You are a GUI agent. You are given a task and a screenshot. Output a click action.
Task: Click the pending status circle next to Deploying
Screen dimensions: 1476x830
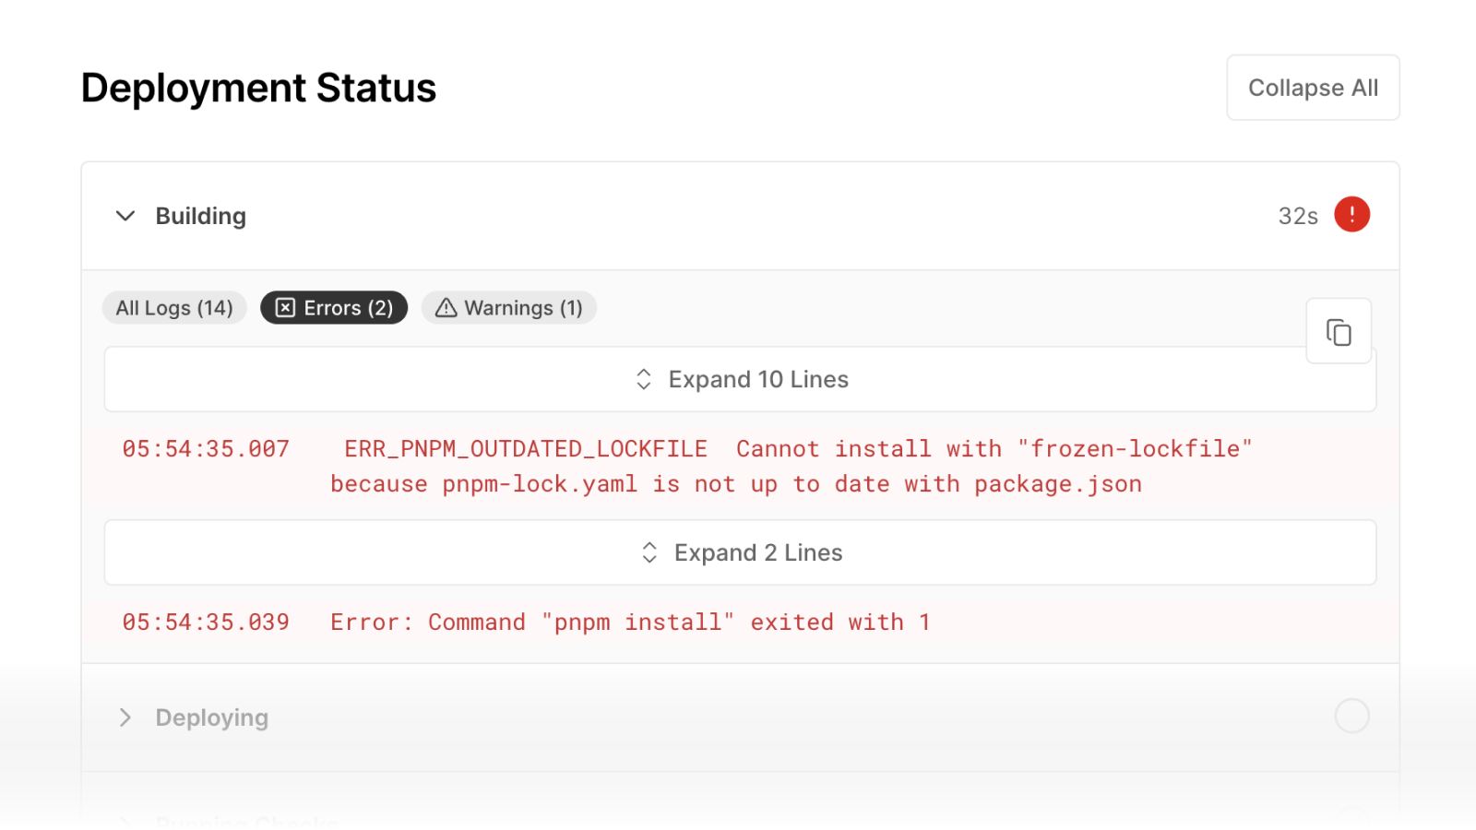point(1351,716)
